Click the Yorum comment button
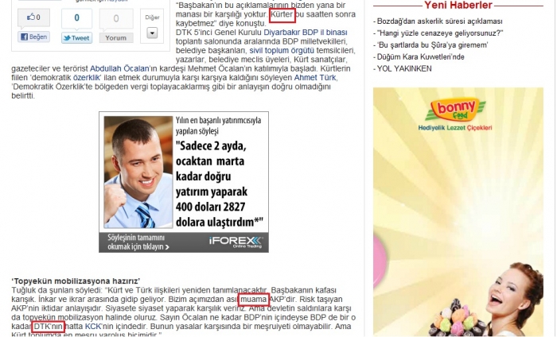557x337 pixels. pos(116,37)
